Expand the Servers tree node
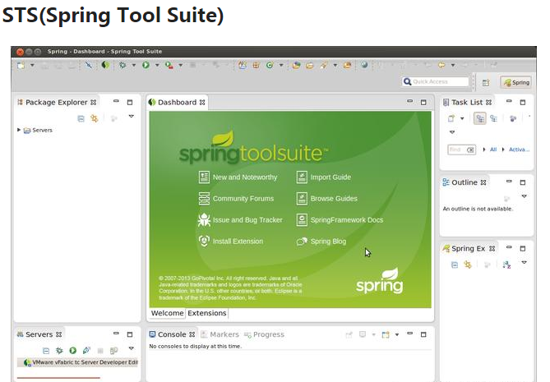This screenshot has width=550, height=382. click(19, 130)
